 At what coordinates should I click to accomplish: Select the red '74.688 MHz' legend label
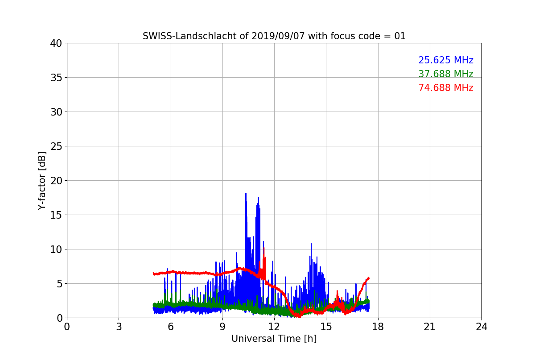445,88
